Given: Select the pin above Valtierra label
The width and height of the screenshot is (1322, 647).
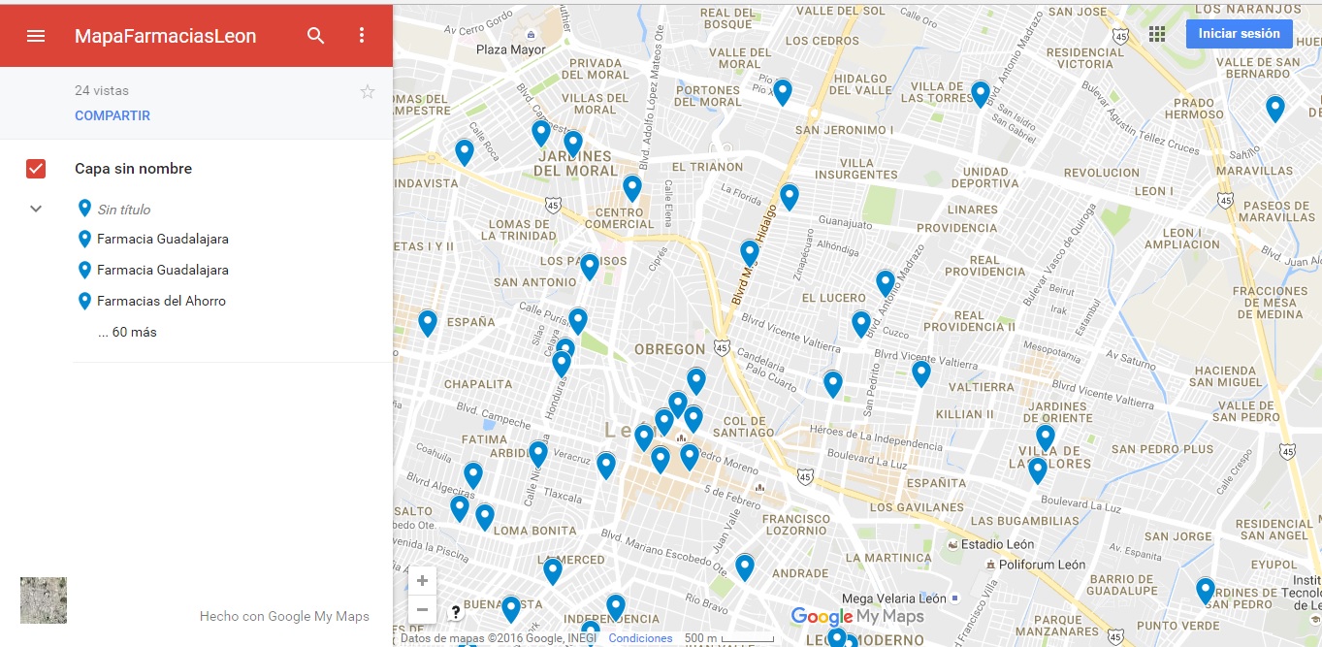Looking at the screenshot, I should click(x=921, y=373).
